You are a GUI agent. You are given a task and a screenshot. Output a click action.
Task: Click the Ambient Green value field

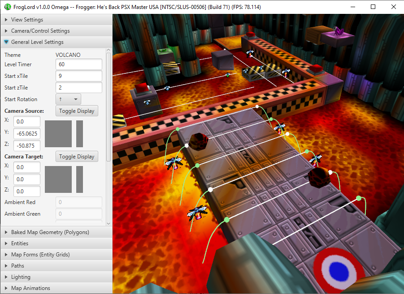click(x=79, y=213)
